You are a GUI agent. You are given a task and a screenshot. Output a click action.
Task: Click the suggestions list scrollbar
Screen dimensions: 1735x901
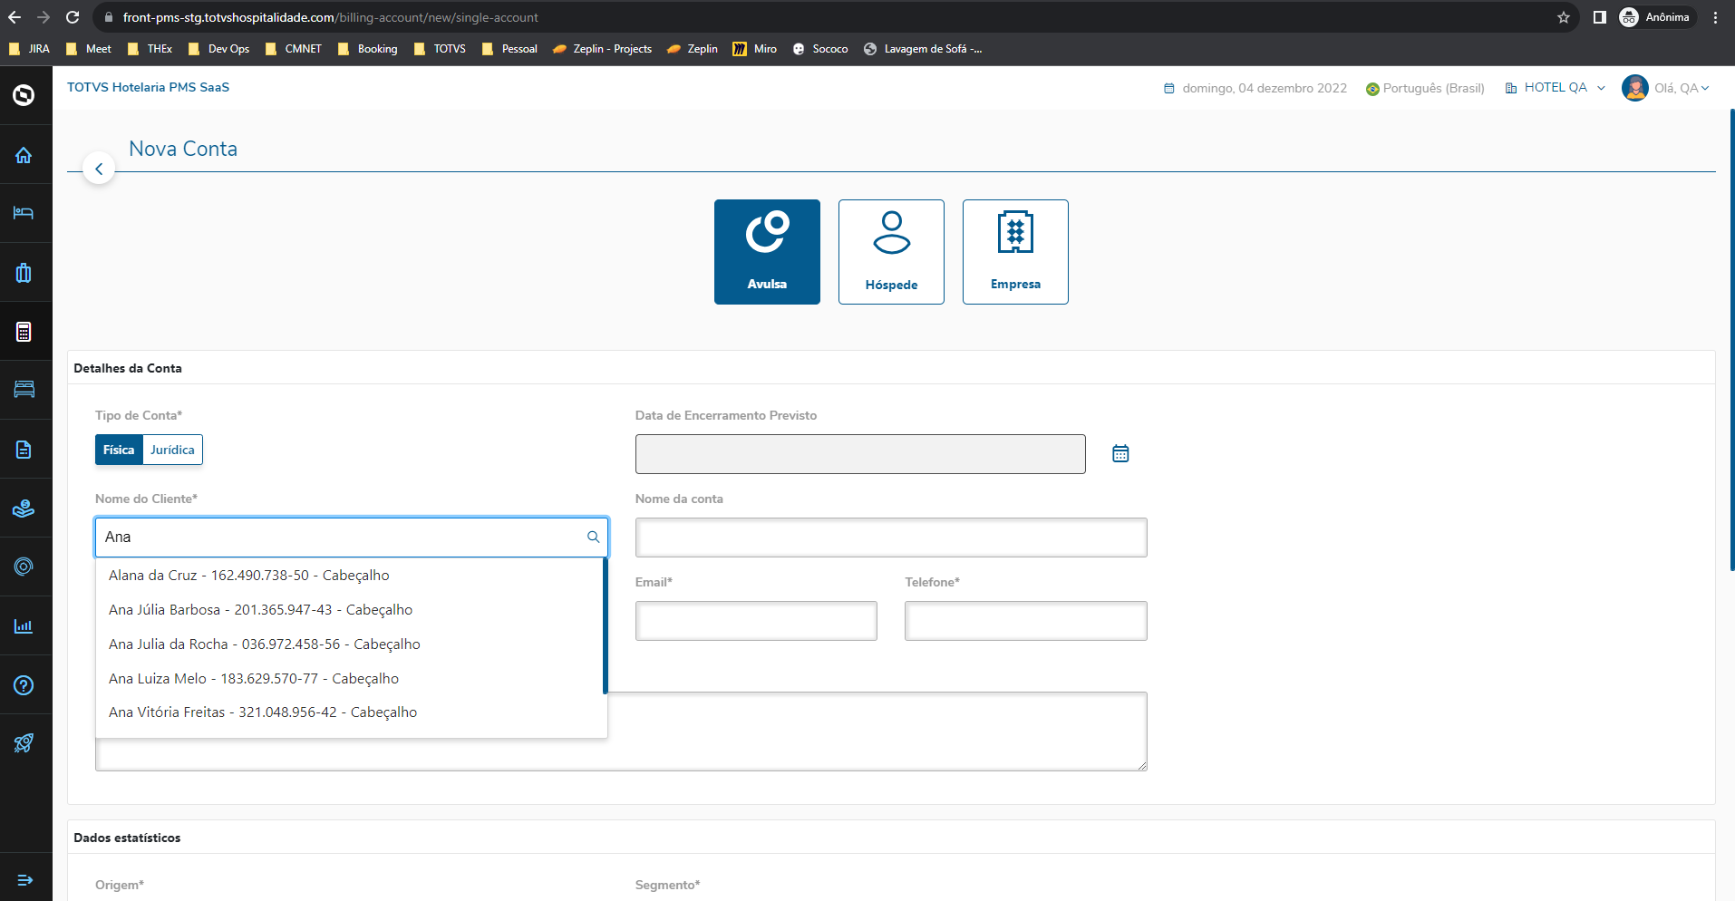(605, 625)
